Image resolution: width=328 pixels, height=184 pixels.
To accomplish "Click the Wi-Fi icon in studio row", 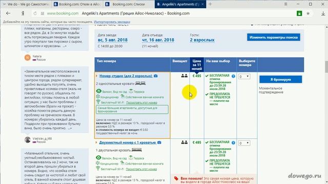I will [98, 102].
